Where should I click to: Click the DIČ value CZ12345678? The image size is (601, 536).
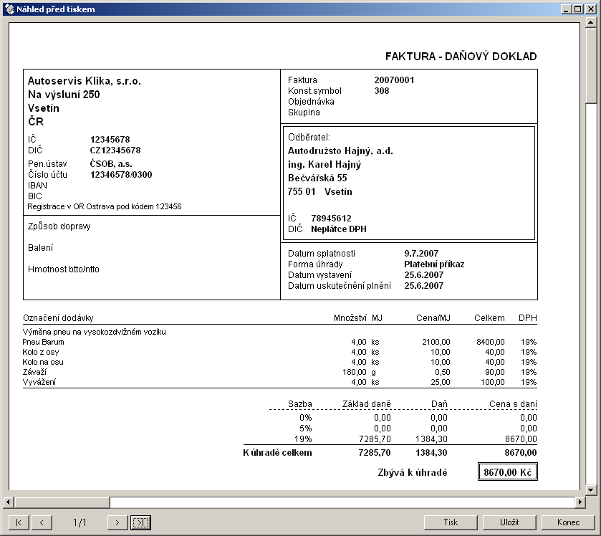click(x=115, y=150)
